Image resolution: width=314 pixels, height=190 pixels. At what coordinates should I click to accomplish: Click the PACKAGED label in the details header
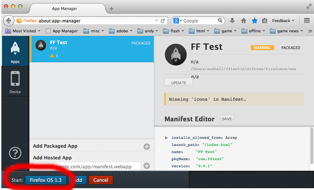pos(291,48)
